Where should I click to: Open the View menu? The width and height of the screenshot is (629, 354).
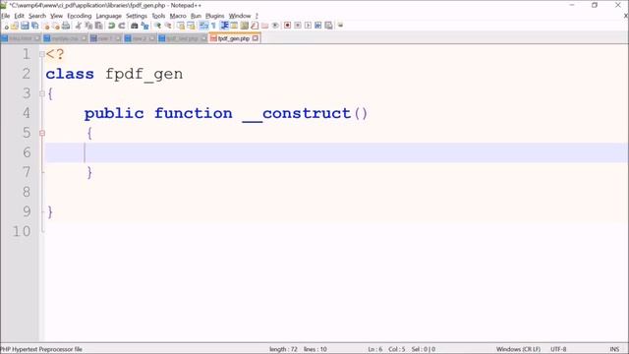click(57, 16)
